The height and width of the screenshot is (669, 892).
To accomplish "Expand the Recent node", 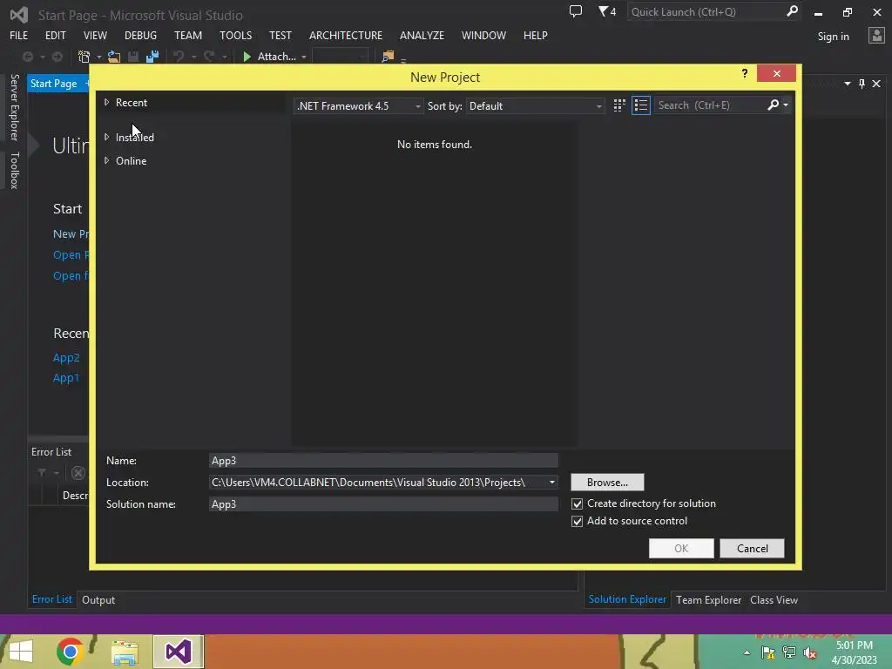I will point(106,103).
